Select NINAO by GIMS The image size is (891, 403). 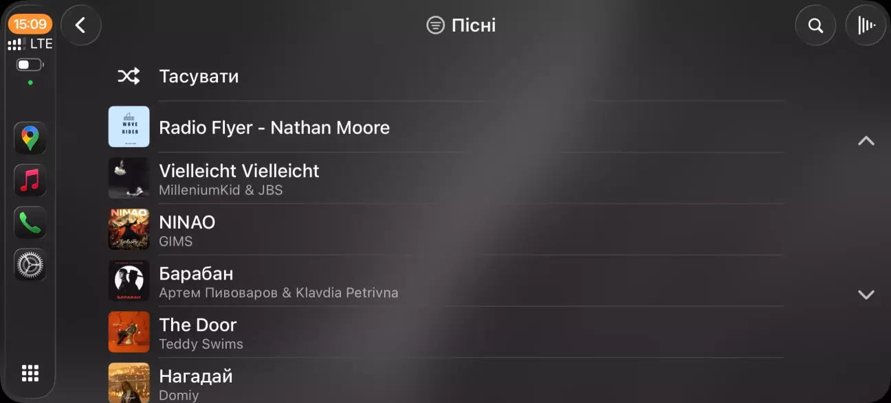tap(447, 229)
